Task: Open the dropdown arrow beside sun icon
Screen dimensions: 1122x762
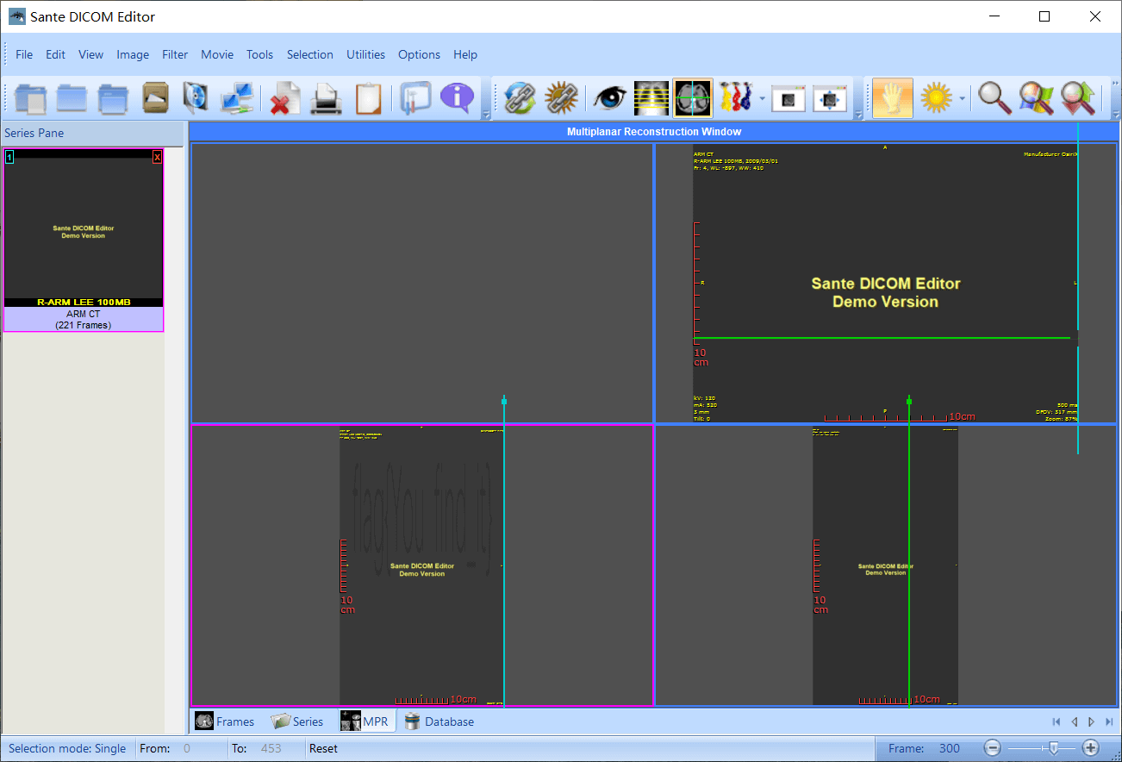Action: click(x=962, y=98)
